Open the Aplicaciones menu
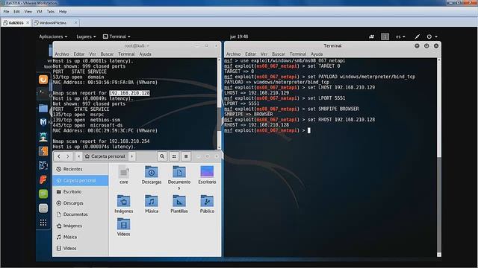The image size is (478, 268). point(53,36)
